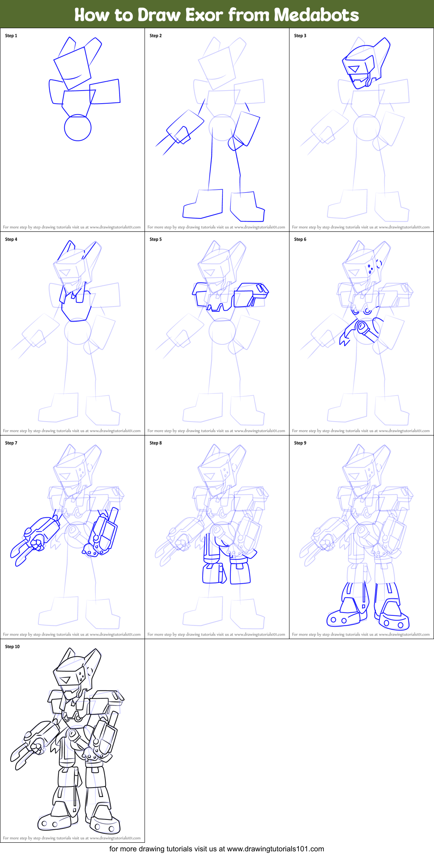Click the 'Step 2' label
This screenshot has height=855, width=434.
(x=156, y=36)
